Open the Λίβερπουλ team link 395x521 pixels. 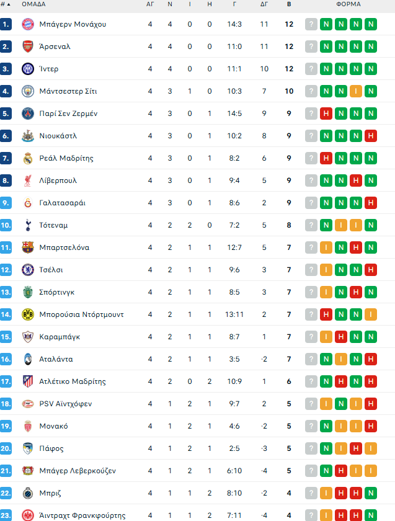(58, 180)
